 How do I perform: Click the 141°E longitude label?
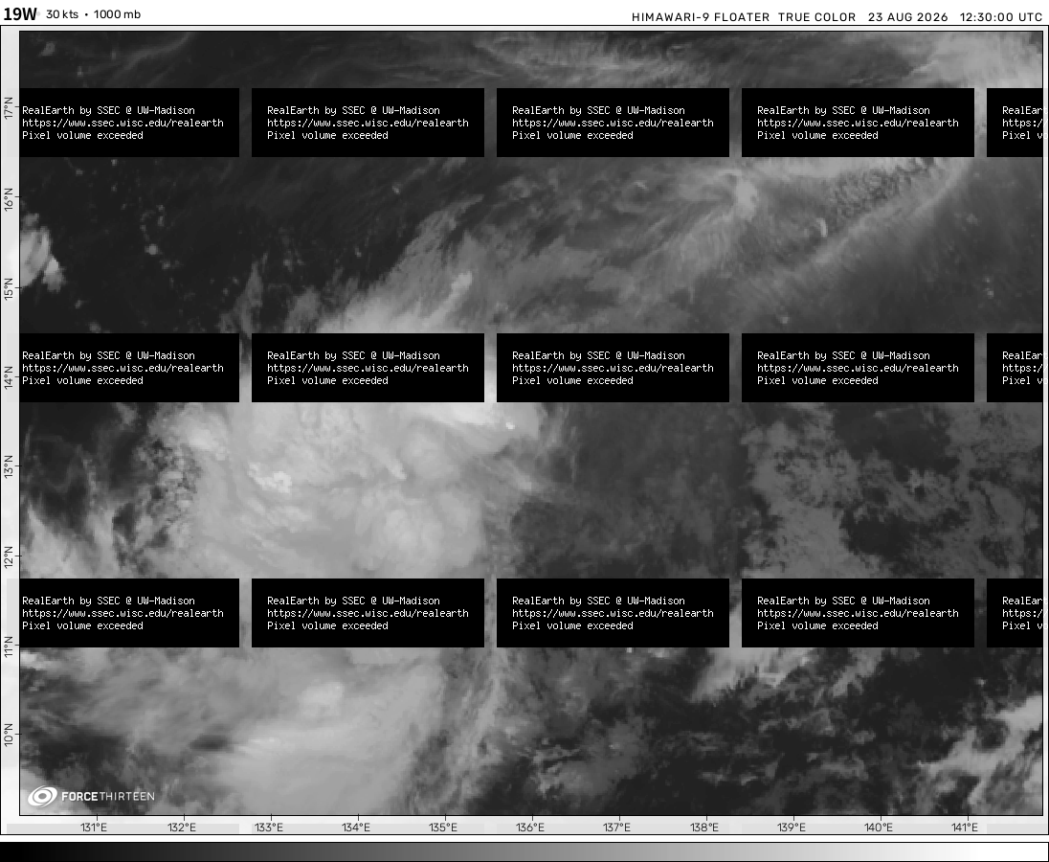click(x=965, y=828)
